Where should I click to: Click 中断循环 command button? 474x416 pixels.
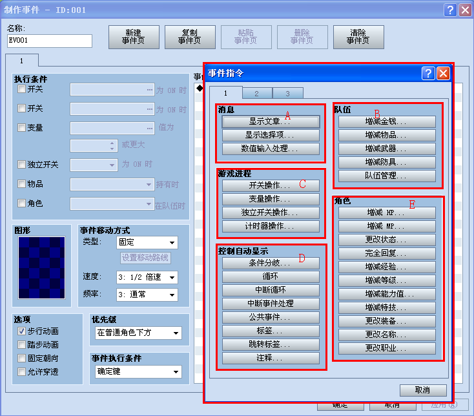271,290
